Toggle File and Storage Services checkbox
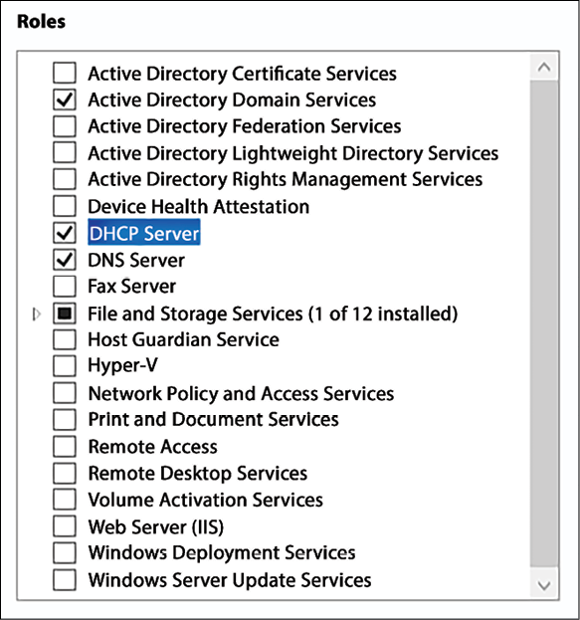 pyautogui.click(x=65, y=313)
